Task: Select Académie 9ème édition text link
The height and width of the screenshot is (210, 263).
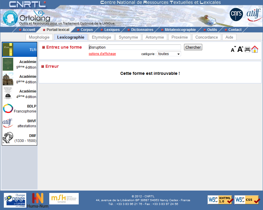Action: [x=26, y=65]
